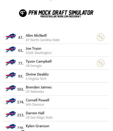
Task: Select player name Darren Hall
Action: (x=35, y=113)
